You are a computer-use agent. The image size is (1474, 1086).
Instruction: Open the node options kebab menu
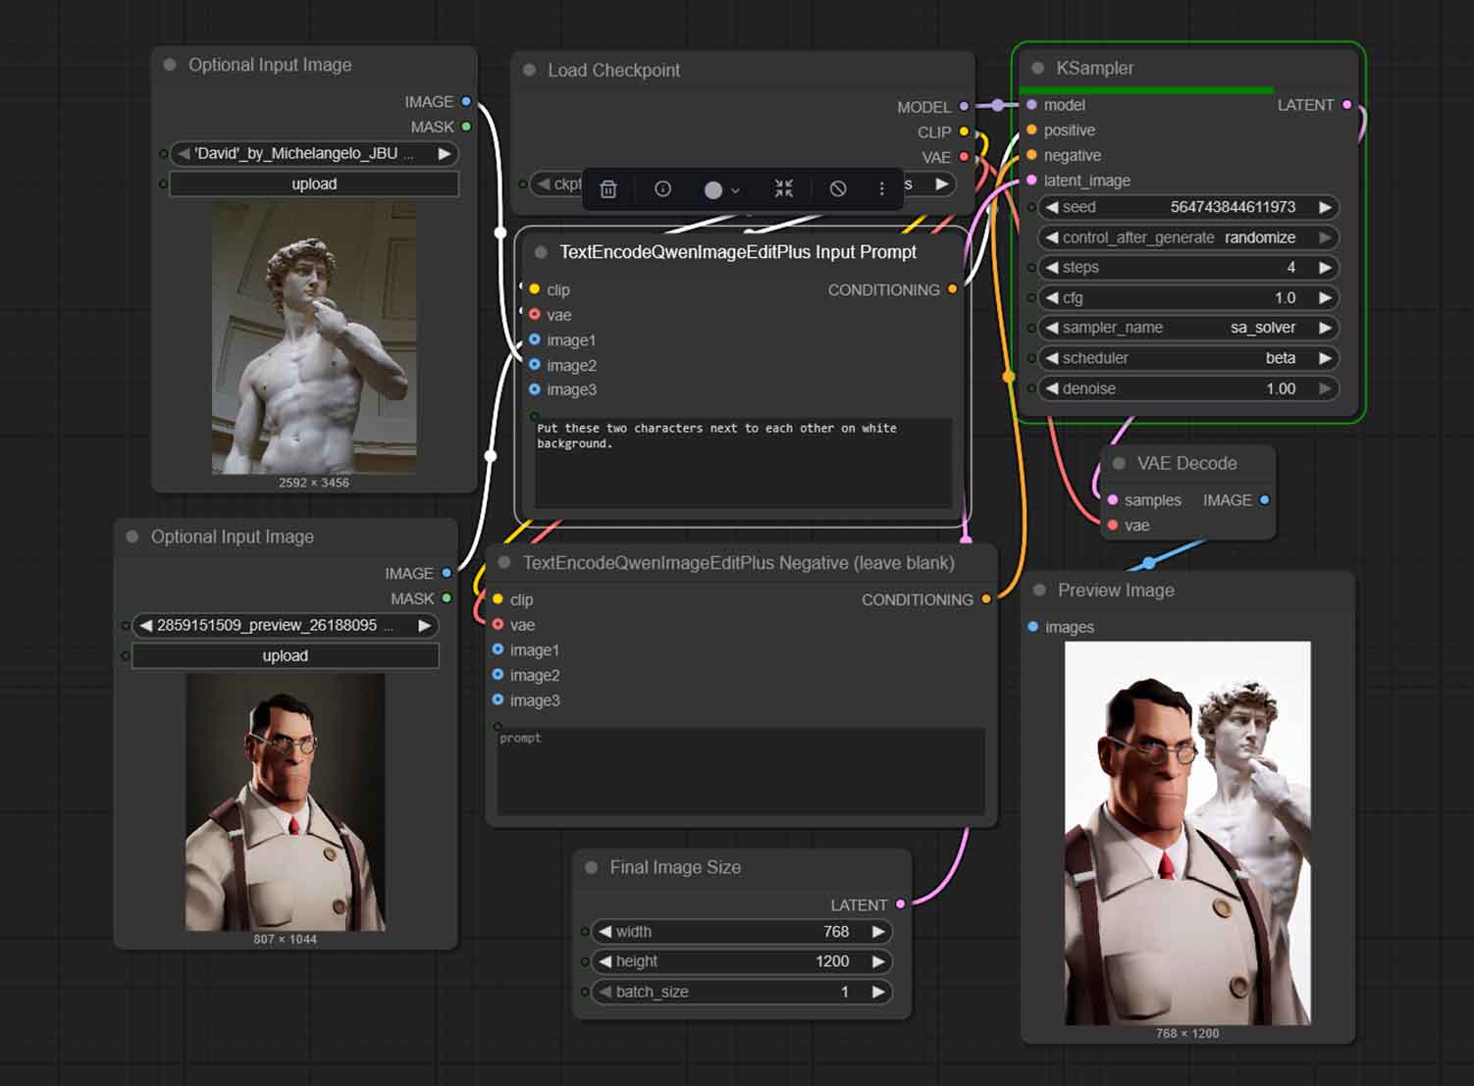coord(881,188)
